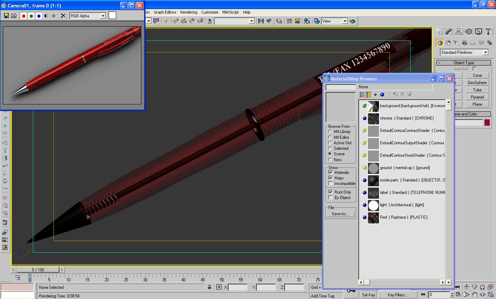The width and height of the screenshot is (496, 299).
Task: Click the selection lock toggle icon
Action: click(x=209, y=287)
